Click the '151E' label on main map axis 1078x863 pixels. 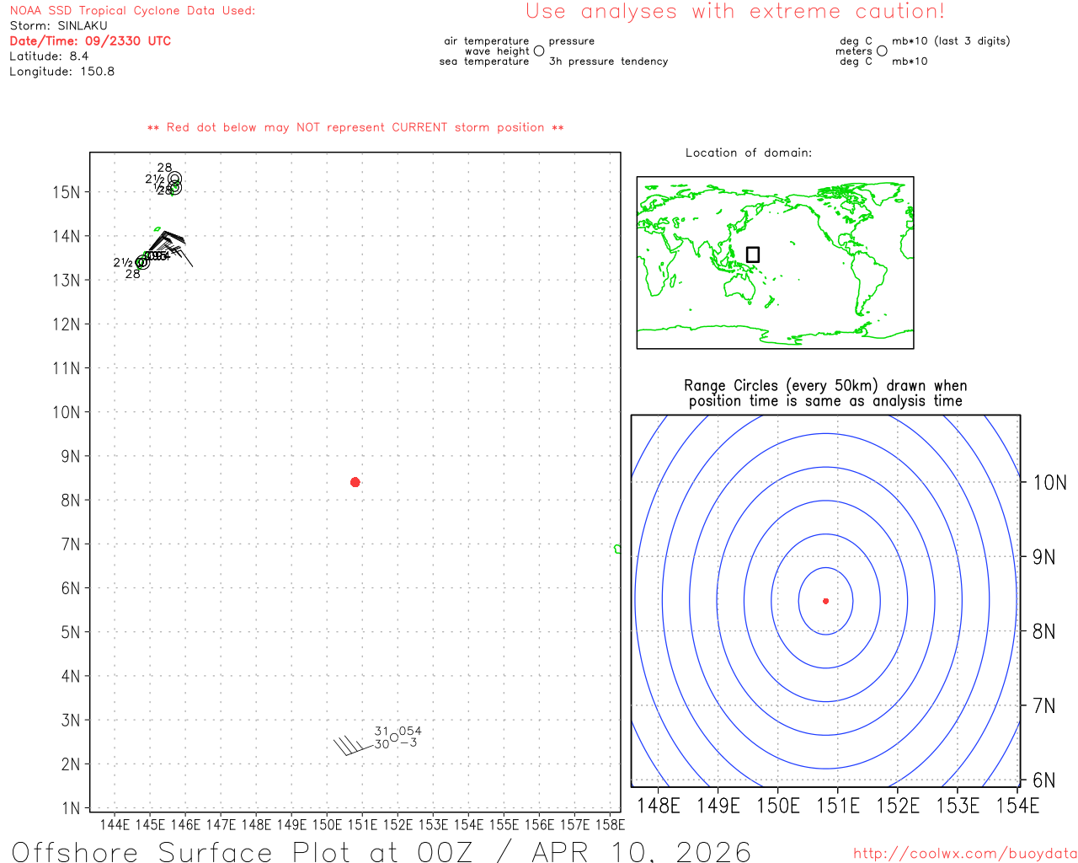363,824
